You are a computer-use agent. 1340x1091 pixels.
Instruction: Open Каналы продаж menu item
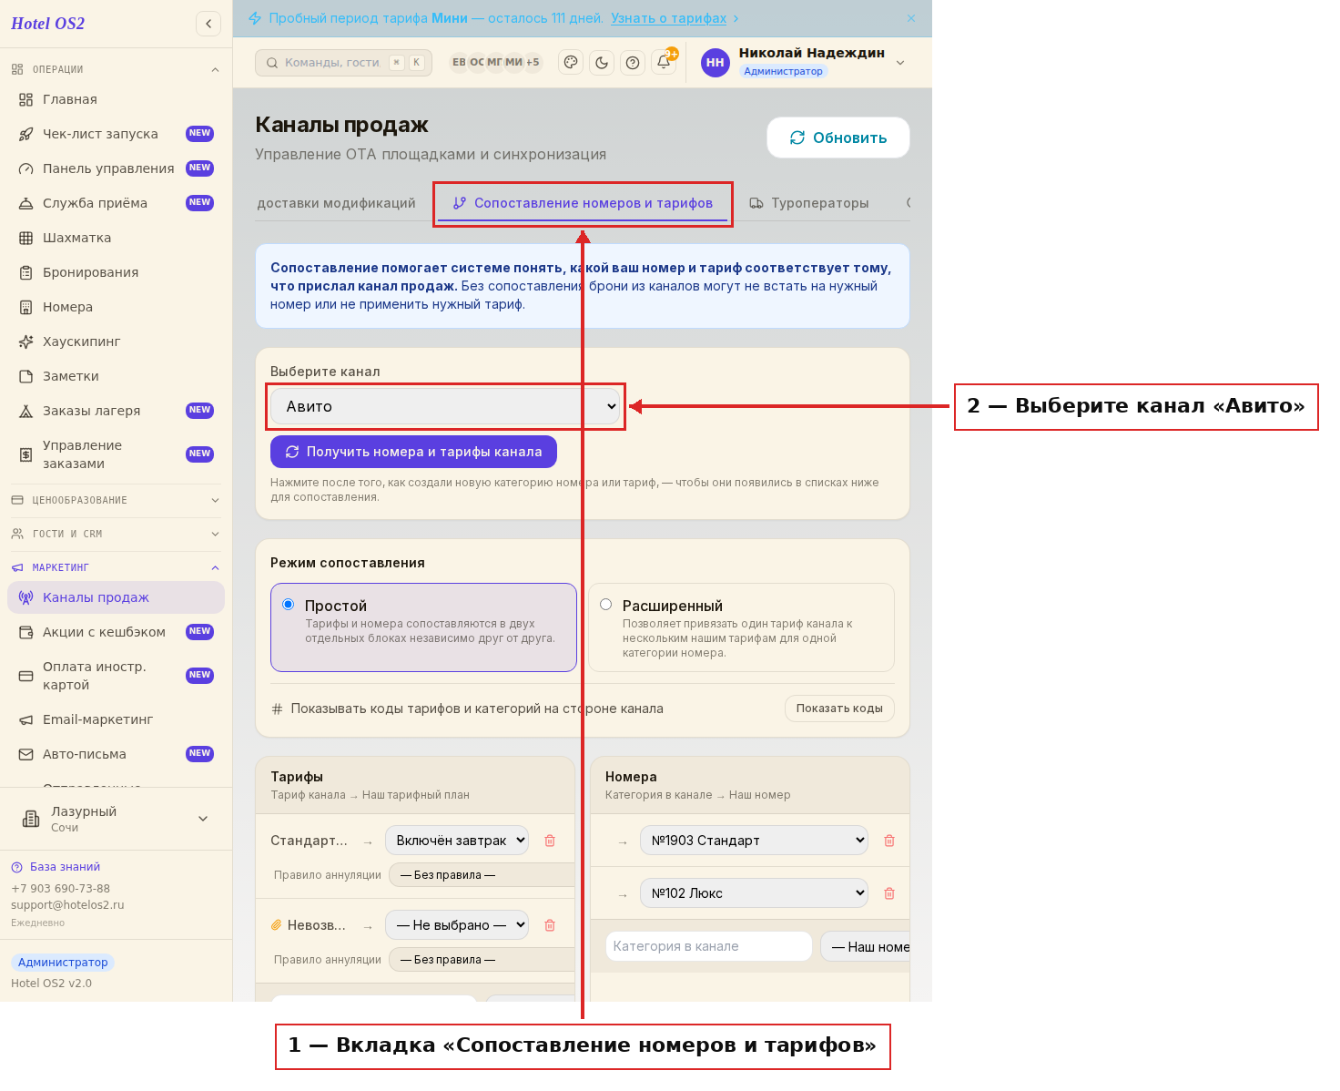tap(116, 597)
